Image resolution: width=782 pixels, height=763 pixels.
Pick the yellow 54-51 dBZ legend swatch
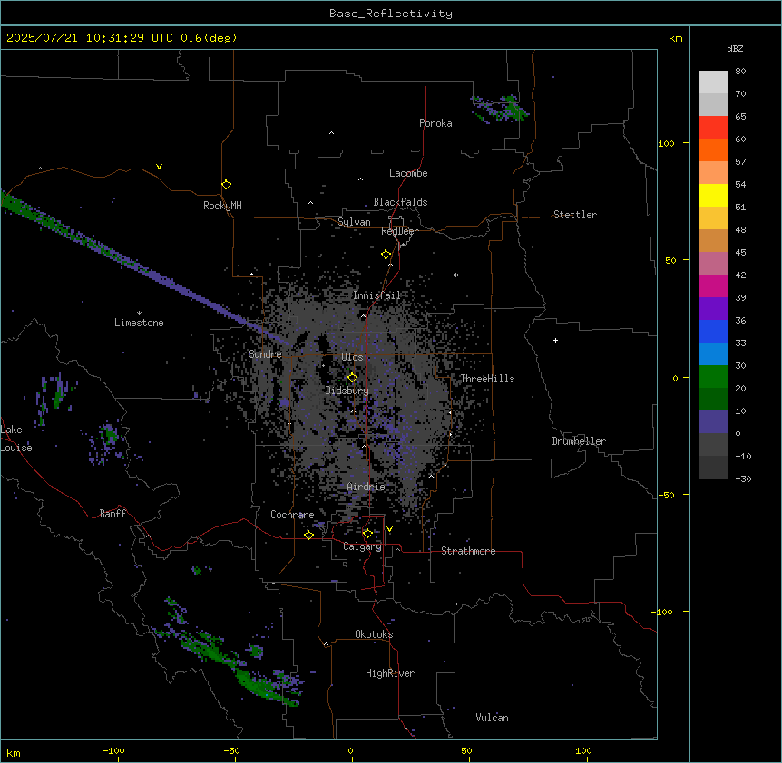coord(713,195)
